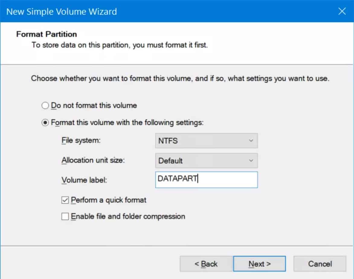Screen dimensions: 354x279
Task: Click the File system dropdown arrow
Action: point(252,140)
